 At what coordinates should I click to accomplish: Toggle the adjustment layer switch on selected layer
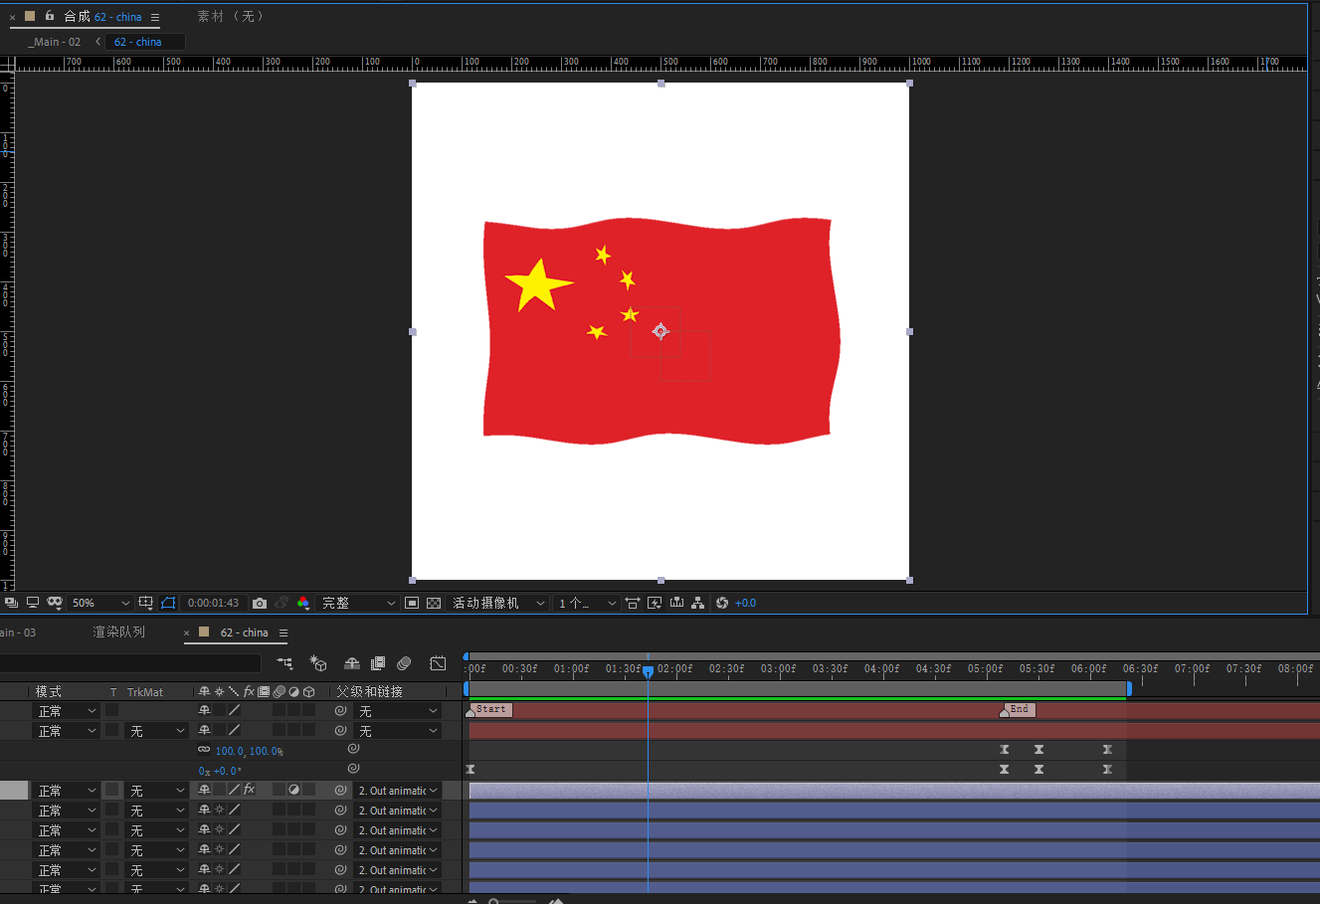point(293,790)
